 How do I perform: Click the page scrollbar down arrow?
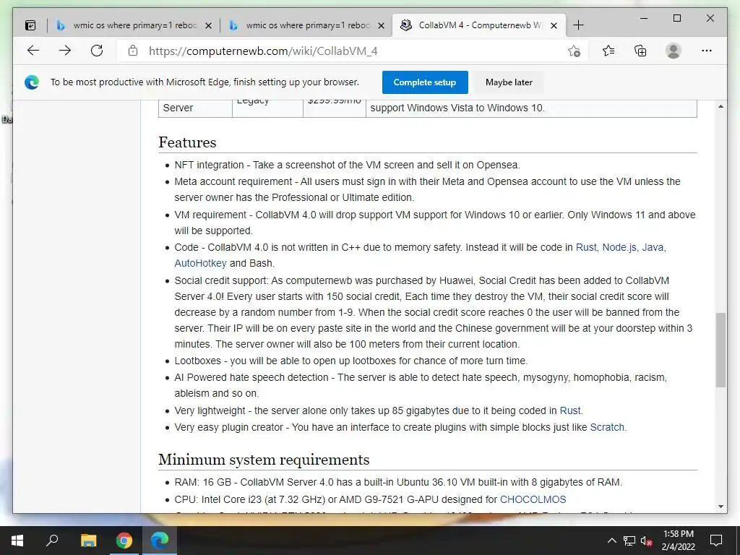(720, 507)
